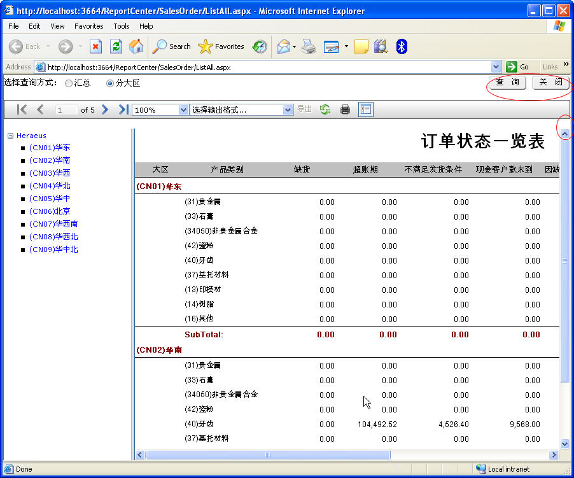Image resolution: width=574 pixels, height=478 pixels.
Task: Open the Edit menu
Action: pos(34,26)
